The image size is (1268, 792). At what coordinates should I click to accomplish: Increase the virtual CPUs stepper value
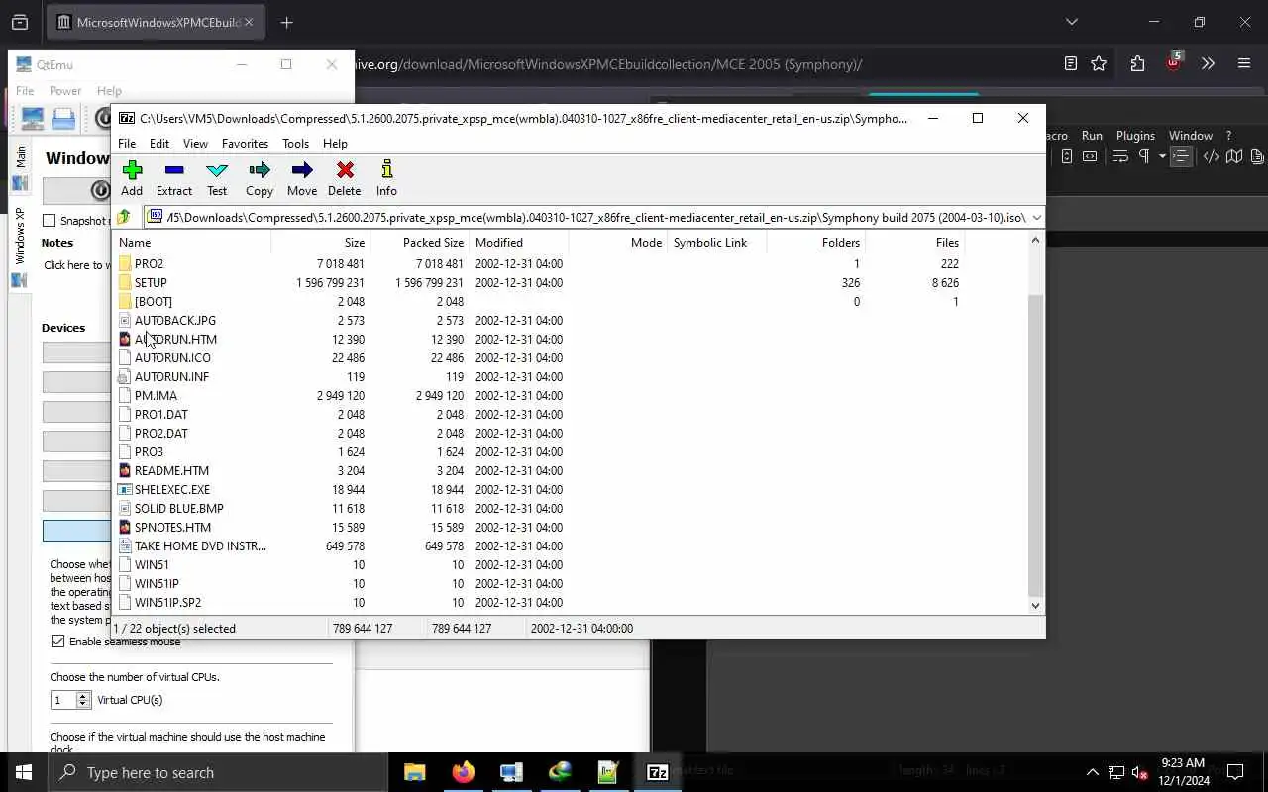pos(83,696)
